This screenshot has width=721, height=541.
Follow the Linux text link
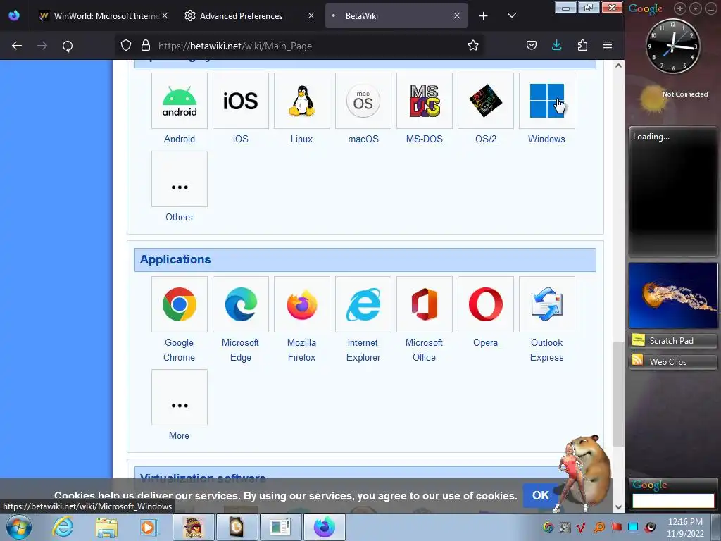click(x=301, y=139)
